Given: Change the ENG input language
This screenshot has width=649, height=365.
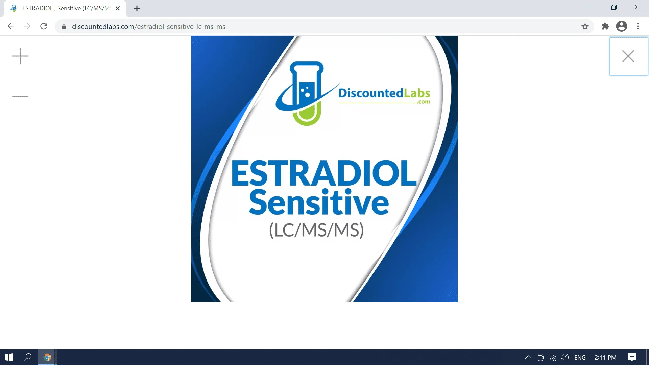Looking at the screenshot, I should point(580,357).
